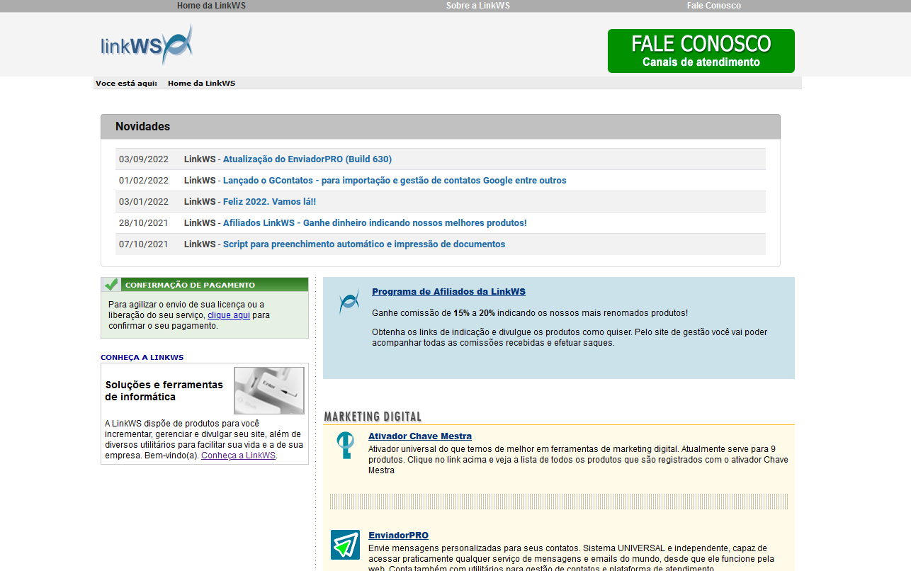Click the date 03/01/2022 in news list

click(x=144, y=202)
